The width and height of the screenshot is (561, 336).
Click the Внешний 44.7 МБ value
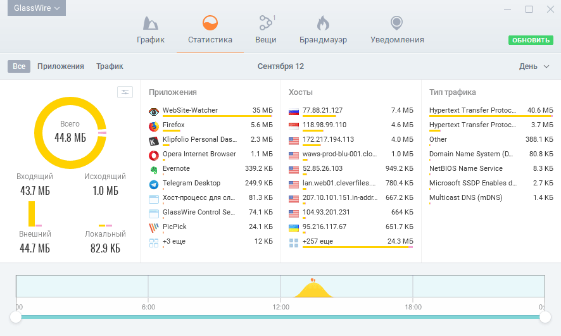35,248
